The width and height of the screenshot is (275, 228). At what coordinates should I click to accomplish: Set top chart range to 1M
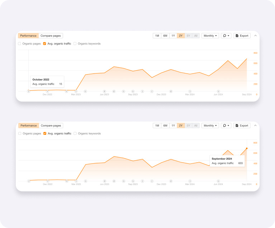click(x=157, y=35)
